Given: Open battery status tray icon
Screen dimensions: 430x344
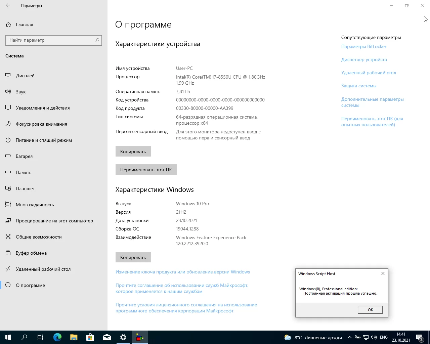Looking at the screenshot, I should 358,337.
